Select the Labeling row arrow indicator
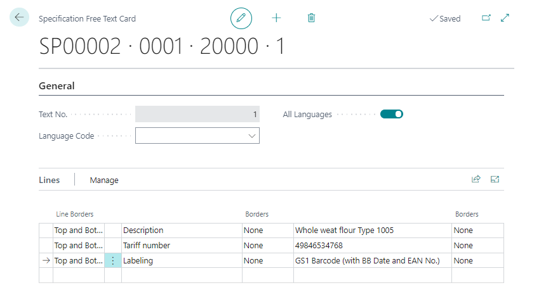The height and width of the screenshot is (297, 553). pos(46,261)
